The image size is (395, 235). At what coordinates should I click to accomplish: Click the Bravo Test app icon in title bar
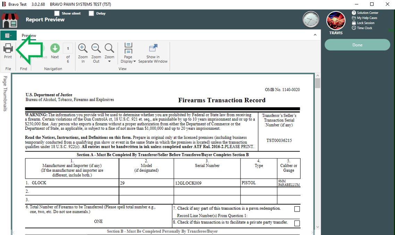(x=4, y=4)
